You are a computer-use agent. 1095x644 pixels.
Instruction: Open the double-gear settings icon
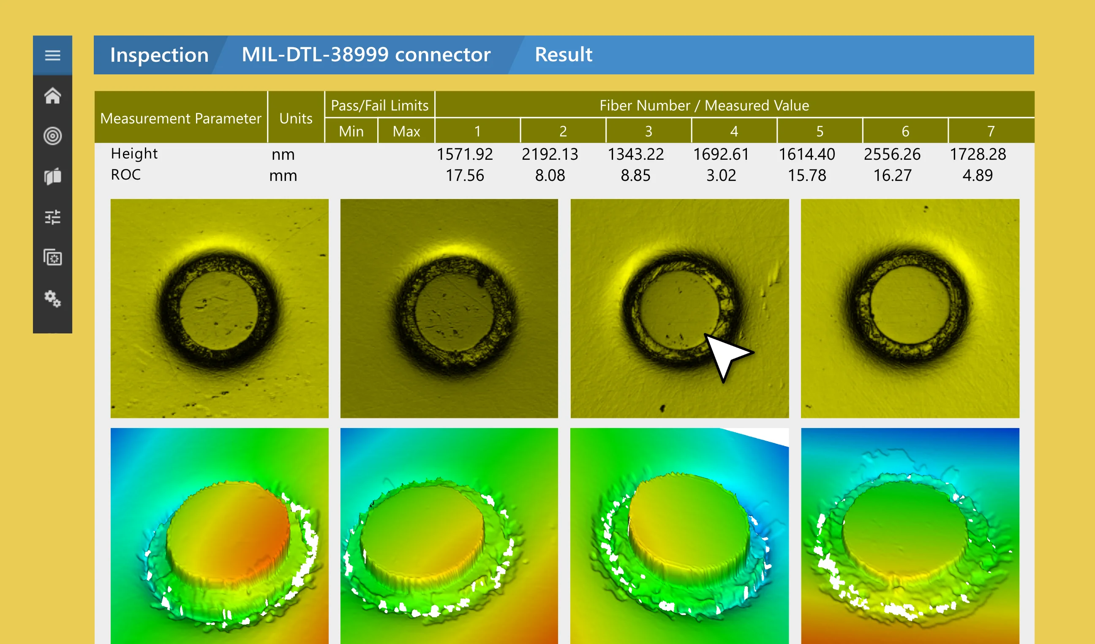tap(52, 298)
